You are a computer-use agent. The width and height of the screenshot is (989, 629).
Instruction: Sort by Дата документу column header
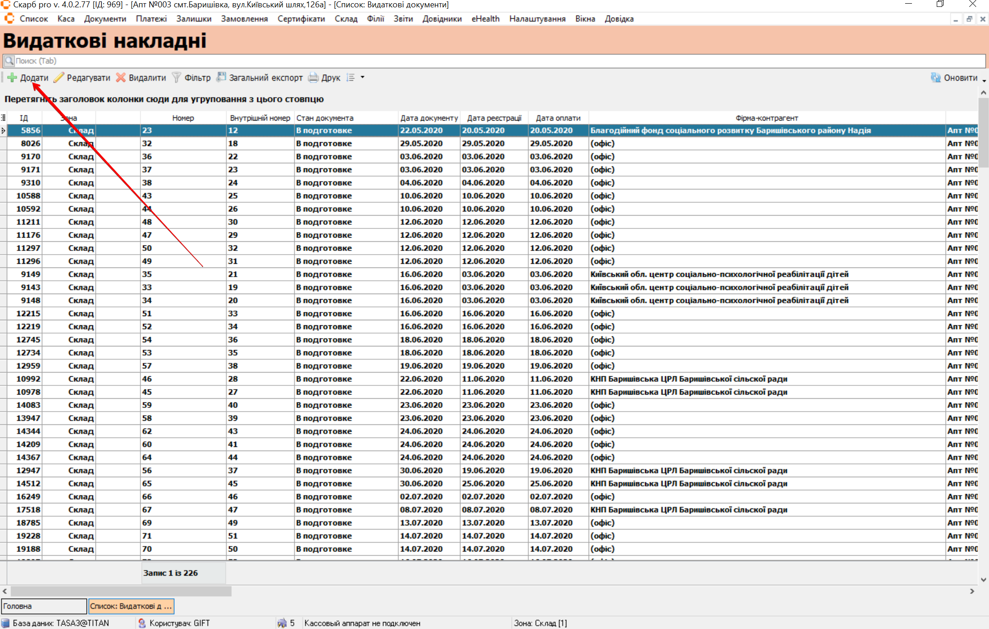[429, 118]
